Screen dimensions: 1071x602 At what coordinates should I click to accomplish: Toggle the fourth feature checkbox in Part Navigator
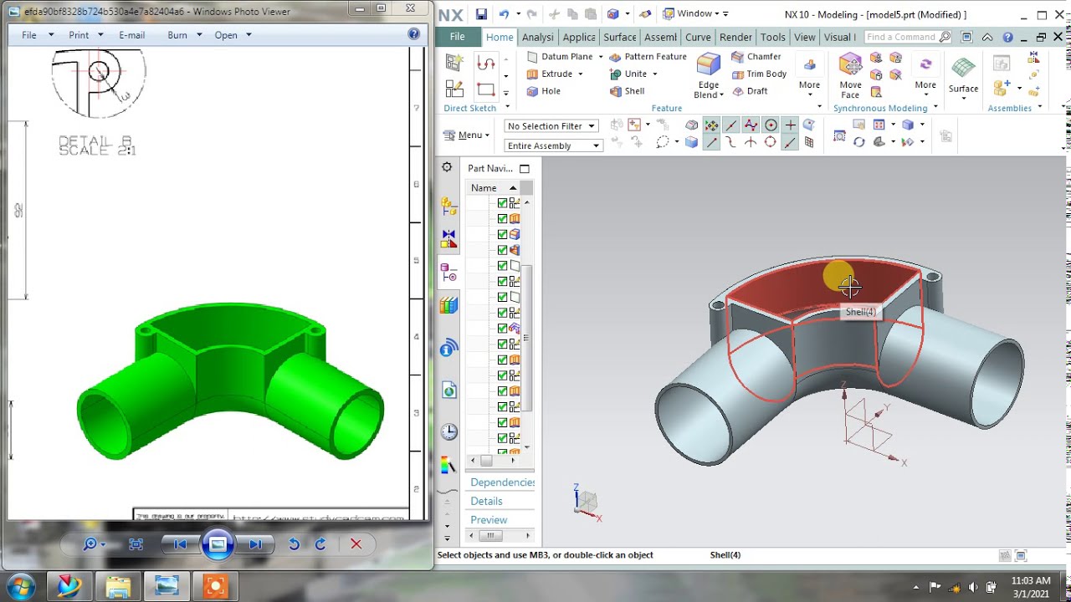502,250
